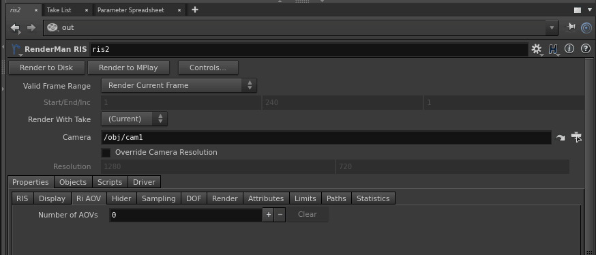Select the Limits sub-tab

click(x=306, y=198)
